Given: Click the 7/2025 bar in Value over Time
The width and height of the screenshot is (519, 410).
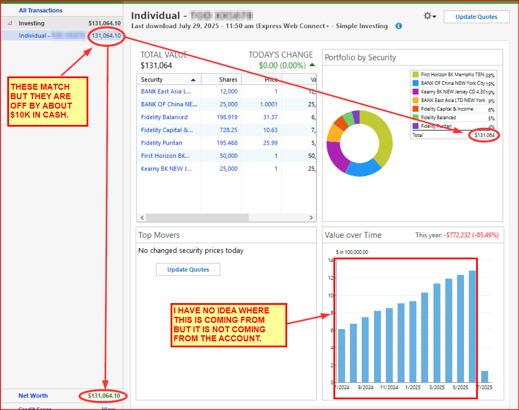Looking at the screenshot, I should pyautogui.click(x=484, y=377).
